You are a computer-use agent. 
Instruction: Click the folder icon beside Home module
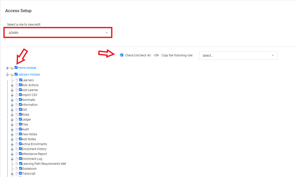click(12, 68)
